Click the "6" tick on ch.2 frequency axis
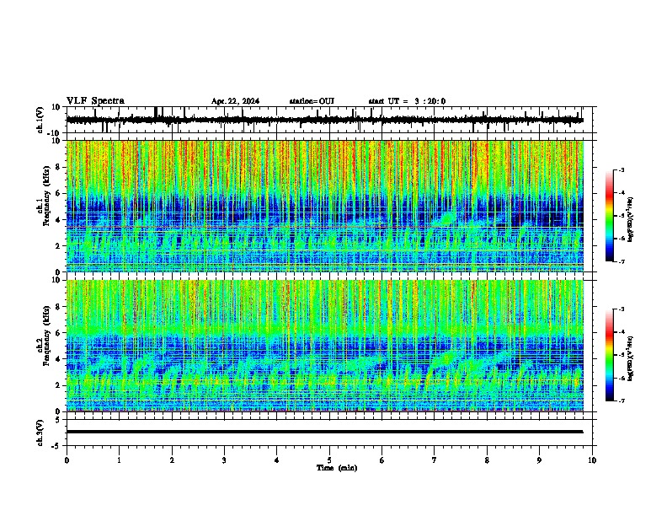The width and height of the screenshot is (667, 516). point(59,333)
